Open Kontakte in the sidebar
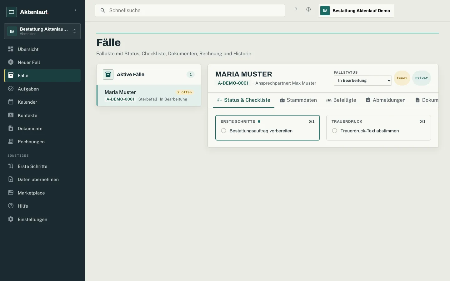 tap(42, 115)
